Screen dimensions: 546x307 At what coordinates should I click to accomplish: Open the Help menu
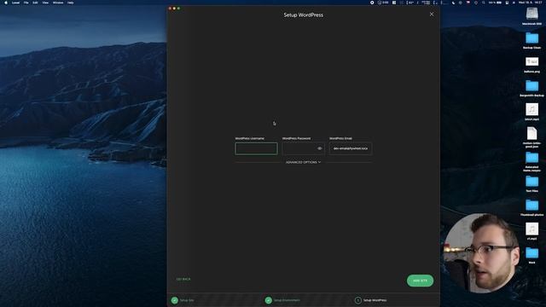(70, 3)
